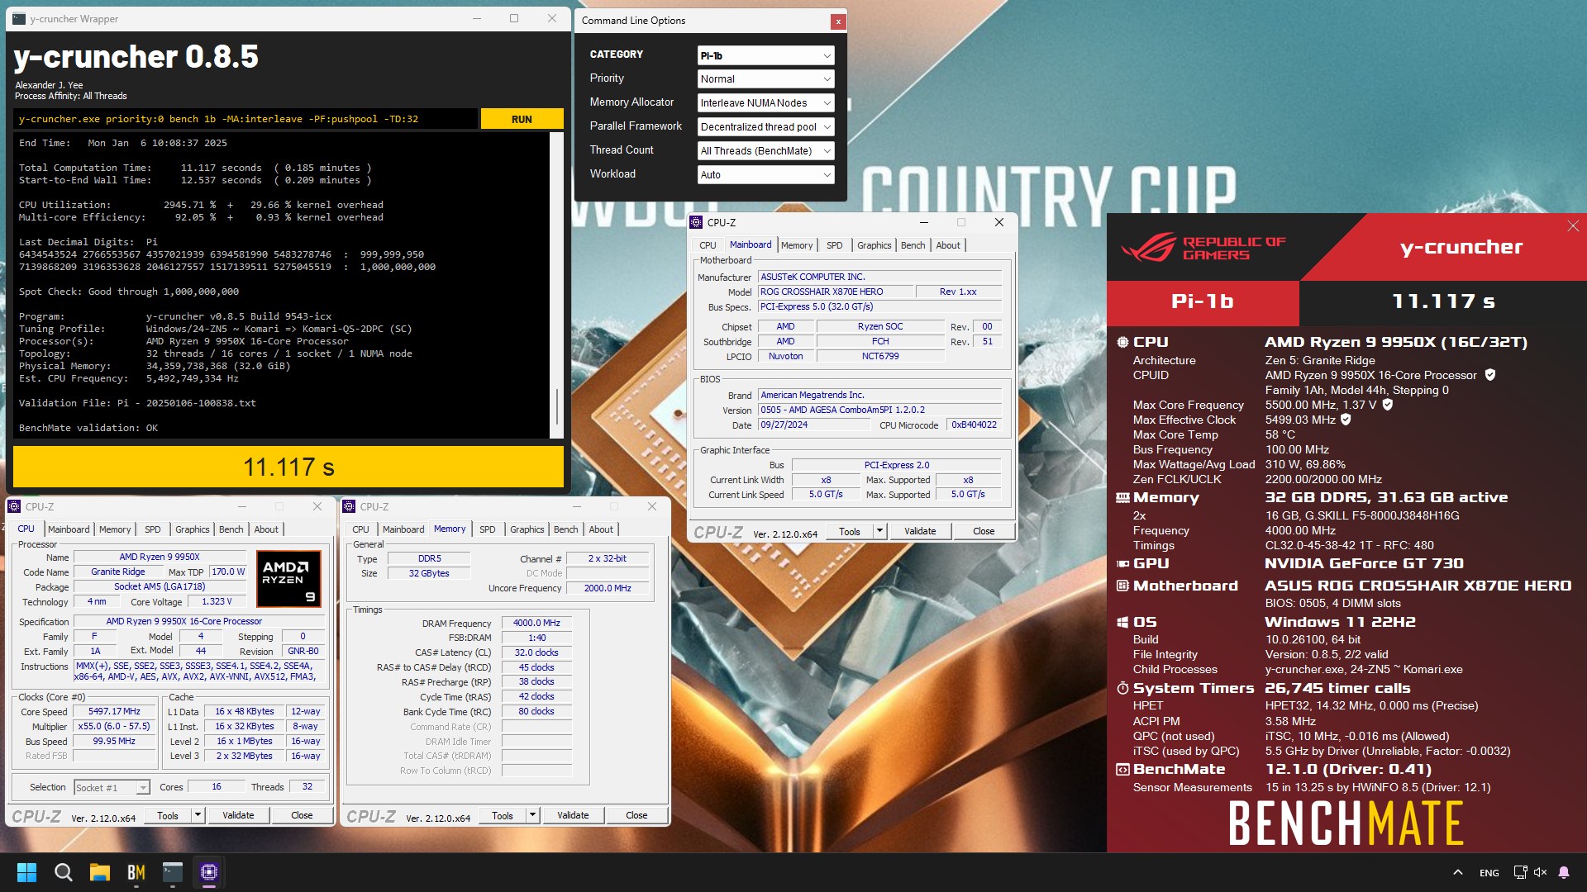Click ROG CROSSHAIR X870E HERO model field

(836, 292)
